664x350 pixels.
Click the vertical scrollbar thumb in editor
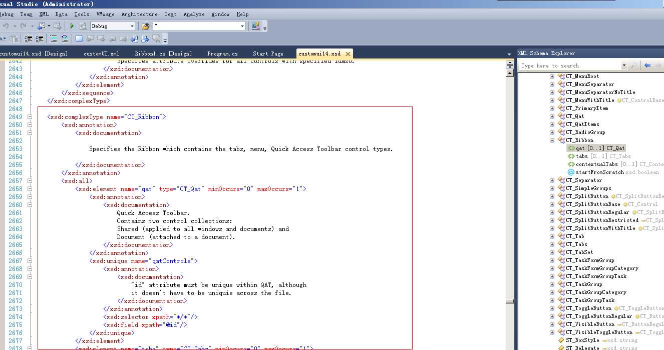[510, 301]
